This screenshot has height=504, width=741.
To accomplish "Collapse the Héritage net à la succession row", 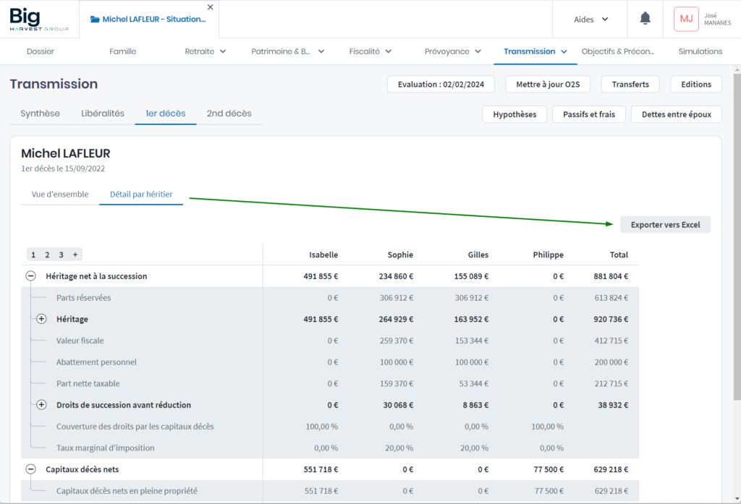I will [31, 276].
